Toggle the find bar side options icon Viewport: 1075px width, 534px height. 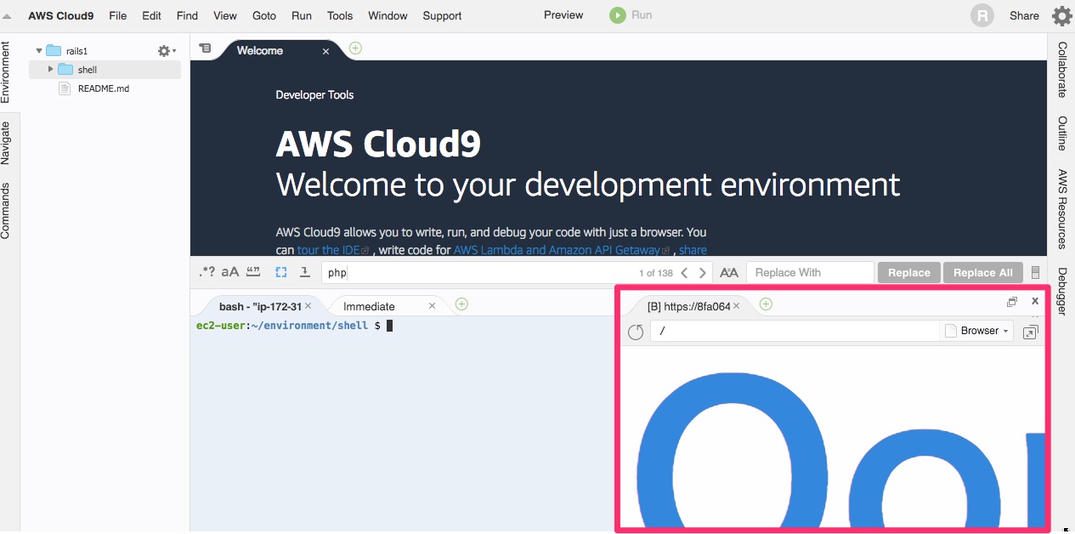click(x=1035, y=273)
